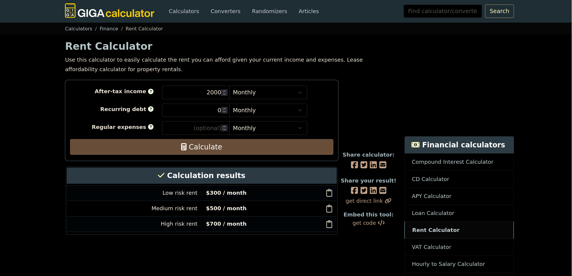Copy Low risk rent value to clipboard

329,193
